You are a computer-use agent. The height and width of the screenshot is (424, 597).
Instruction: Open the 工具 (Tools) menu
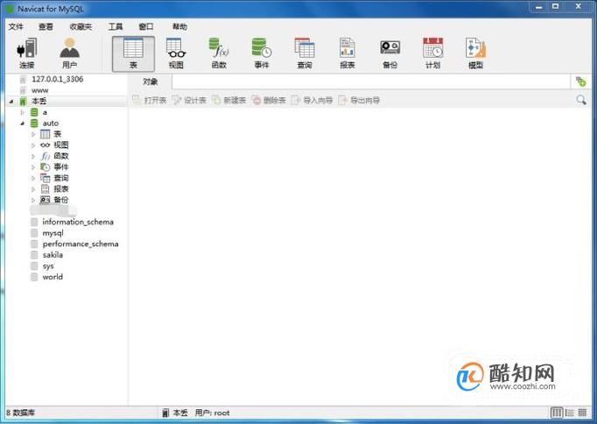tap(116, 26)
